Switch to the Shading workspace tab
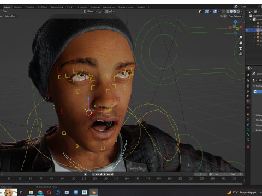This screenshot has height=196, width=262. click(70, 7)
